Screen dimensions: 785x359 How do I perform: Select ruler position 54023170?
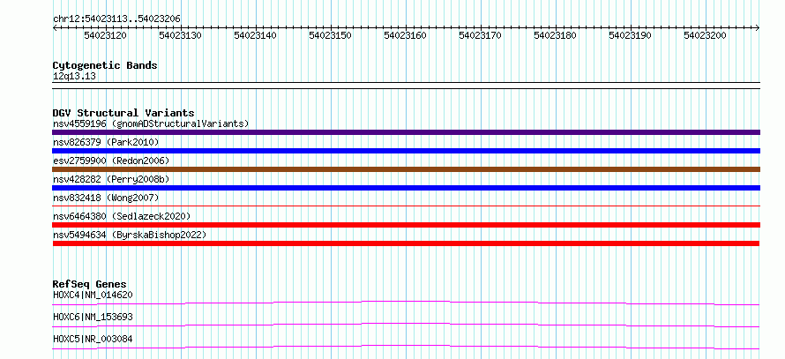click(x=480, y=35)
